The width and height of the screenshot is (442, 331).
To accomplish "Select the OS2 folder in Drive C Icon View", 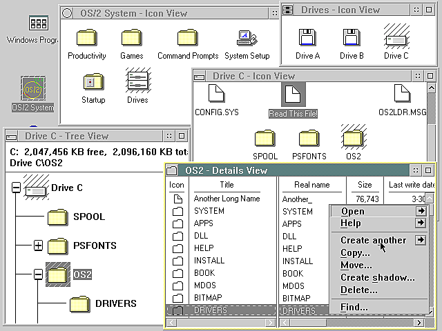I will (354, 137).
